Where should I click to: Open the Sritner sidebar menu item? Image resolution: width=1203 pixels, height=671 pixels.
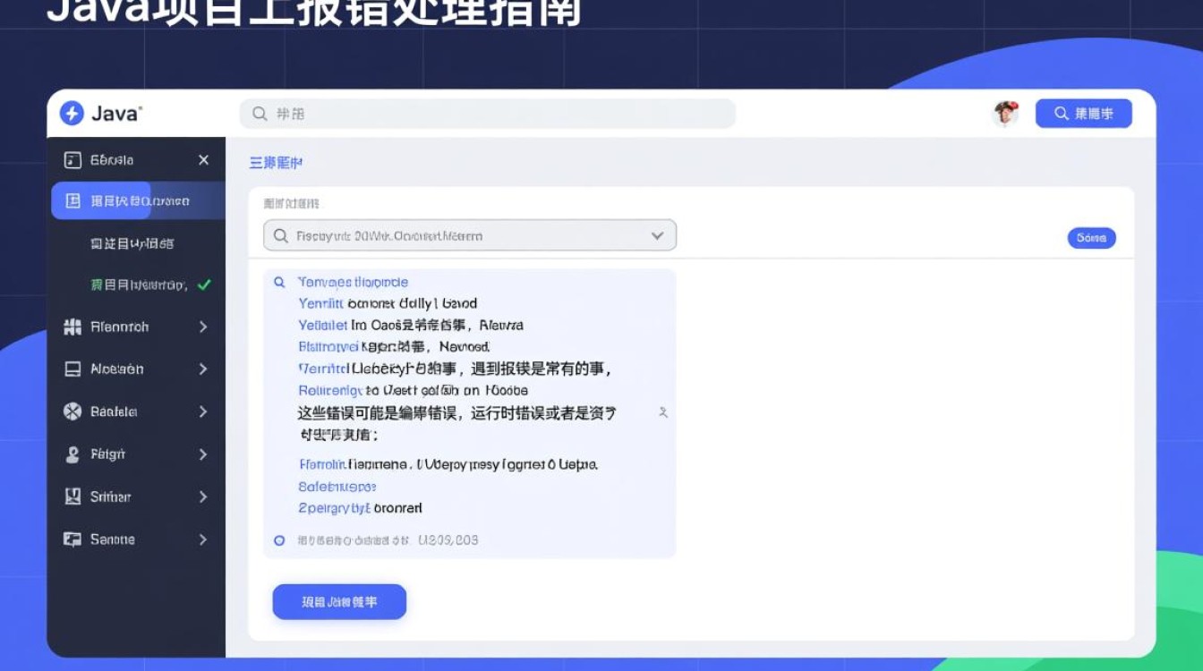[x=136, y=497]
